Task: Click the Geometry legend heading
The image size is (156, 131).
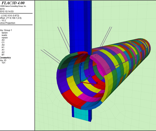Action: (5, 58)
